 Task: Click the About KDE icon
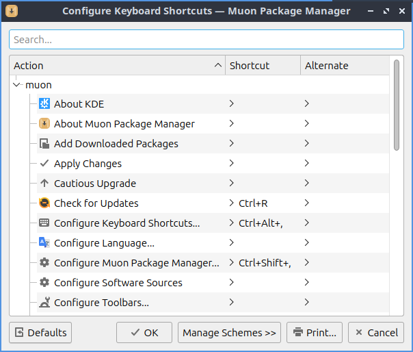coord(44,104)
